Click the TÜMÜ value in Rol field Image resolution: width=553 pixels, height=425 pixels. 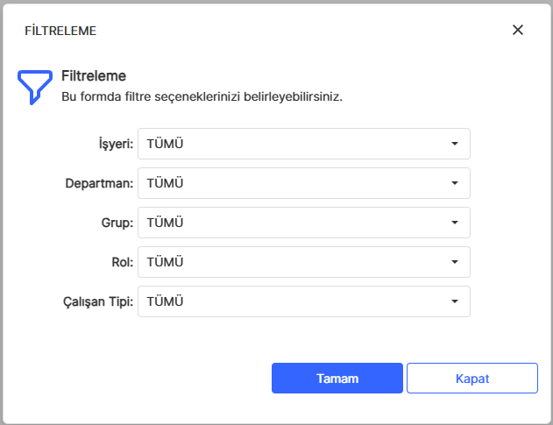(165, 262)
